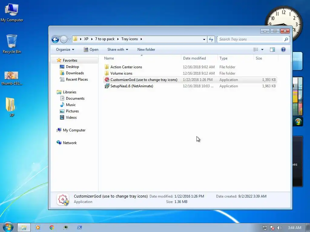Image resolution: width=310 pixels, height=232 pixels.
Task: Click Open in the Explorer toolbar
Action: tap(91, 50)
